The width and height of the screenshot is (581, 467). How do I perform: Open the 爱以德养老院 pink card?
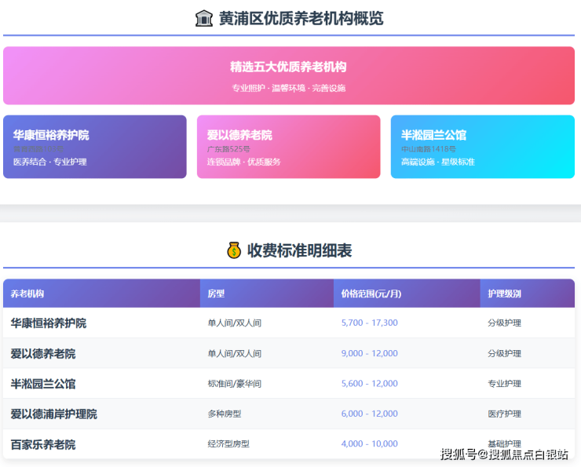288,147
